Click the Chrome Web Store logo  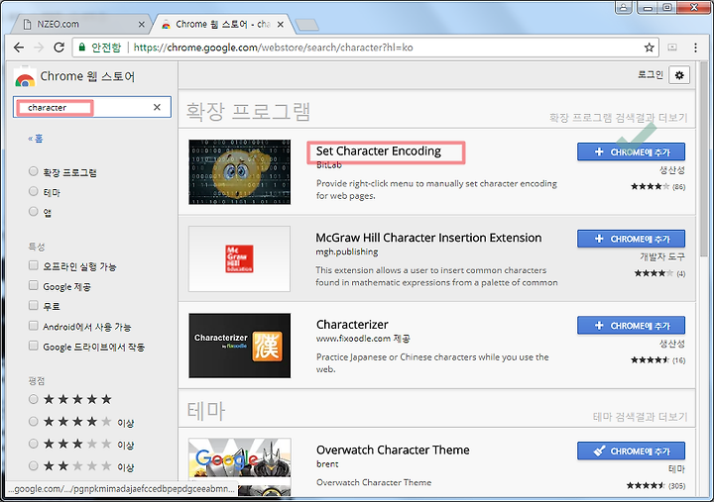pos(25,78)
